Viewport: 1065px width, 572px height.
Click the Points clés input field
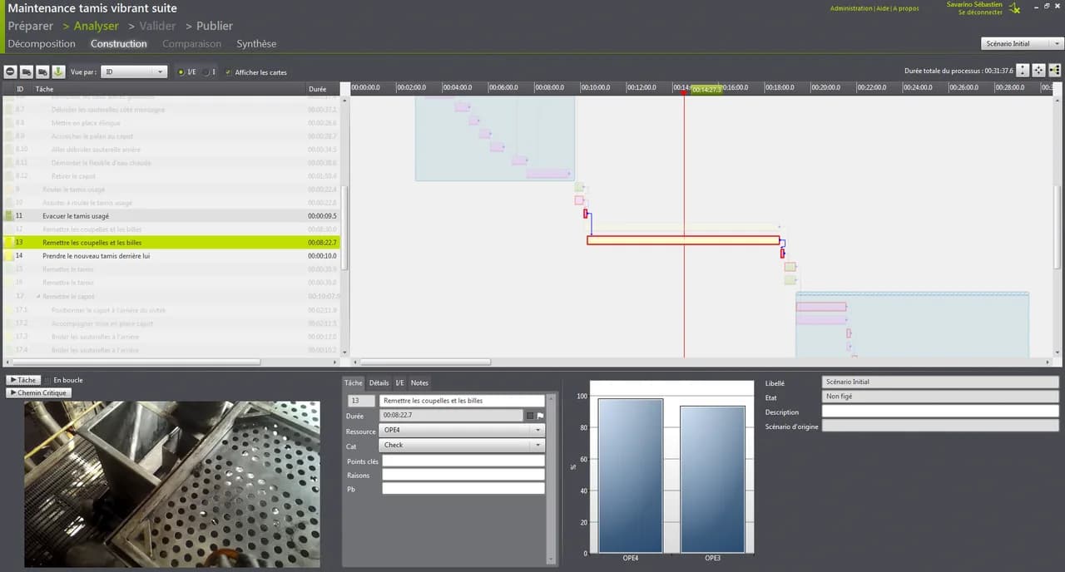pyautogui.click(x=463, y=461)
